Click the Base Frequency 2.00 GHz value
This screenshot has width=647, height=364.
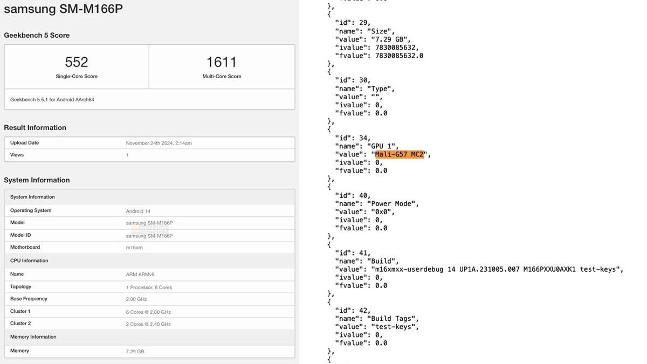[137, 299]
